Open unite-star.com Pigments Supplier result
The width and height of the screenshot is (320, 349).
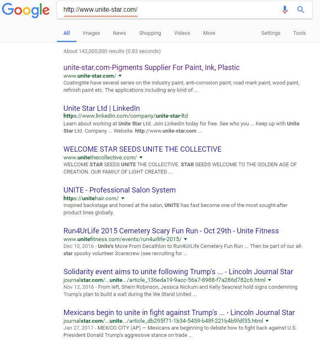[x=152, y=68]
